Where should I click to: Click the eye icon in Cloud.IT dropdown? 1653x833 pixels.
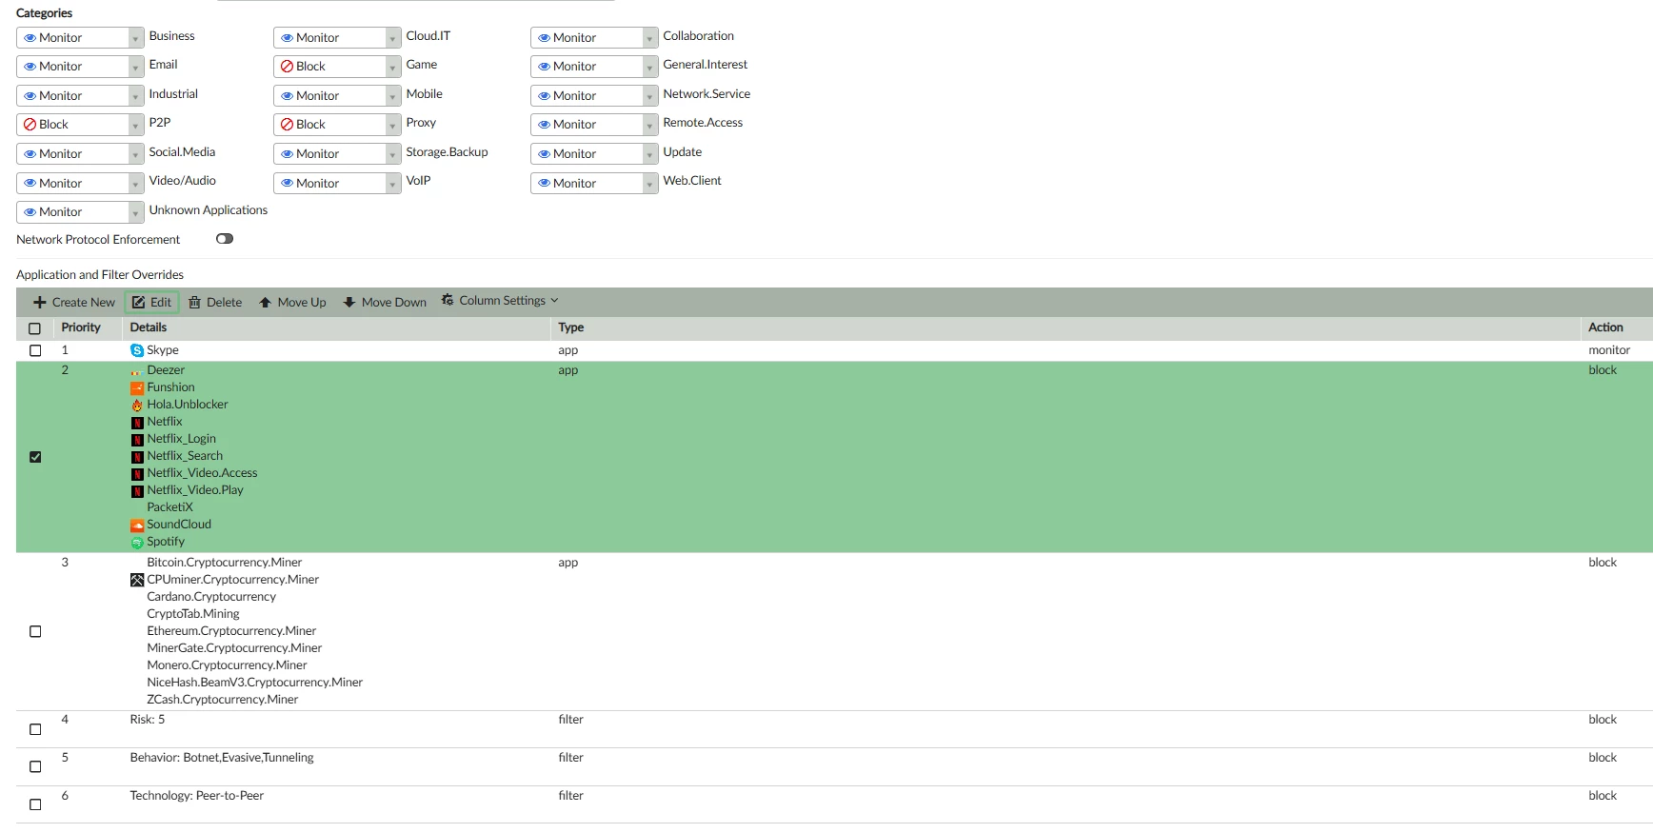pyautogui.click(x=287, y=38)
